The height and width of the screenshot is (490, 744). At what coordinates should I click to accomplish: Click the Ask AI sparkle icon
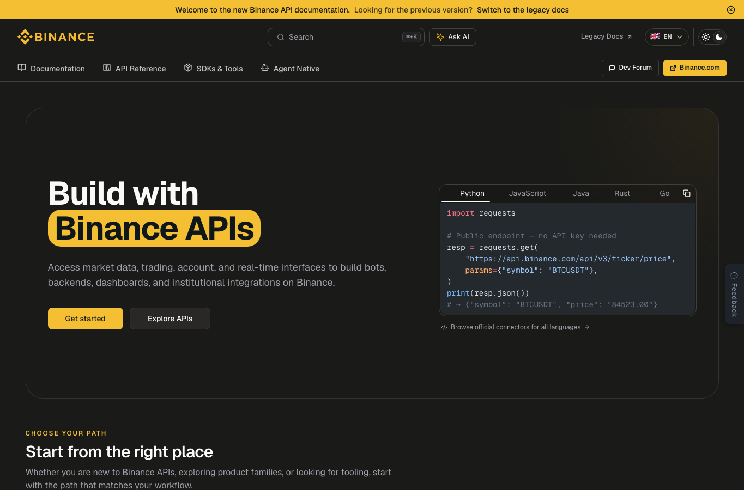point(440,37)
